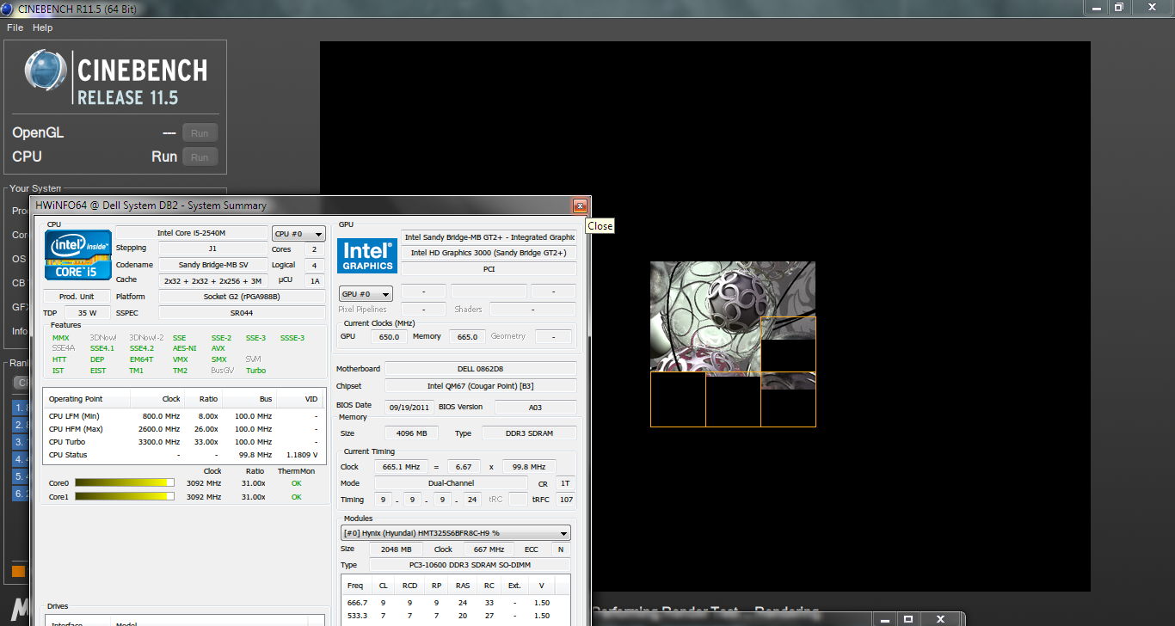
Task: Click the BIOS Date value 09/19/2011
Action: click(409, 408)
